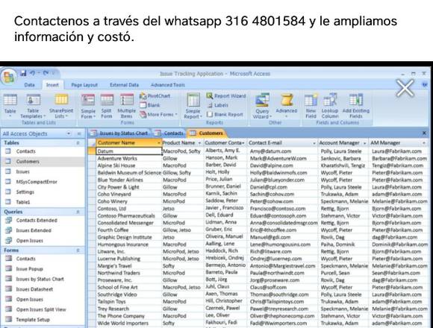Image resolution: width=433 pixels, height=328 pixels.
Task: Switch to the Insert ribbon tab
Action: tap(52, 85)
